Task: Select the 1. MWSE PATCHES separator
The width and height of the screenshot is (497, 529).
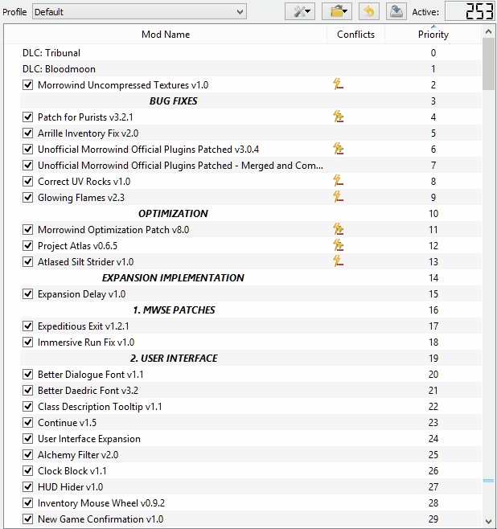Action: pos(251,310)
